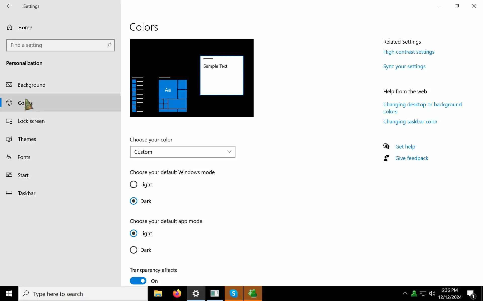Go to the Taskbar settings page
The height and width of the screenshot is (301, 483).
pyautogui.click(x=27, y=193)
